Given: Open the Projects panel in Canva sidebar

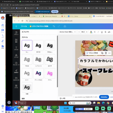Looking at the screenshot, I should (16, 79).
